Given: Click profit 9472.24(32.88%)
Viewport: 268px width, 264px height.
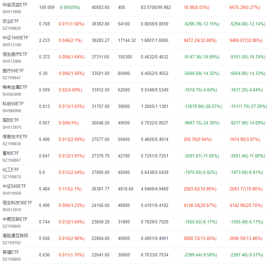Looking at the screenshot, I should coord(200,40).
